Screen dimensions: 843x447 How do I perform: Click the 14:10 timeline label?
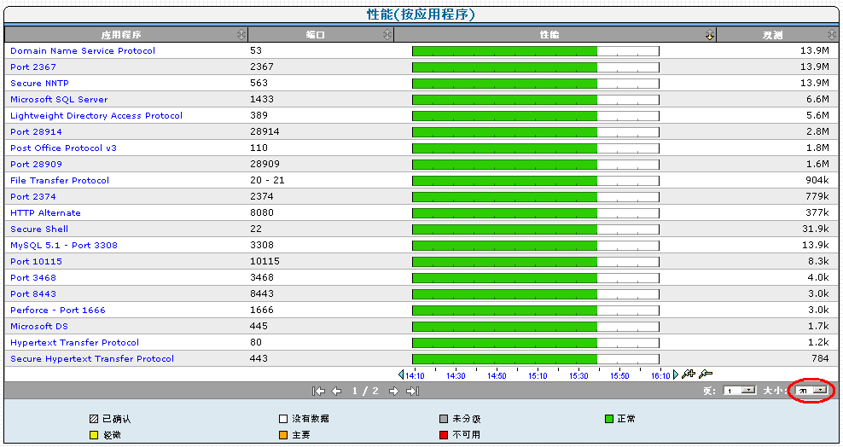point(415,376)
